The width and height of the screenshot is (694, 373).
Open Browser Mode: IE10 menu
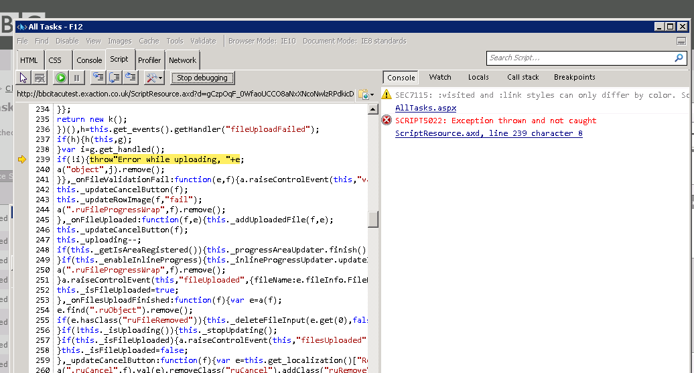[262, 41]
